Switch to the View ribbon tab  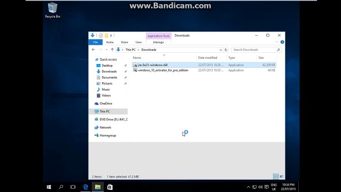(x=138, y=42)
